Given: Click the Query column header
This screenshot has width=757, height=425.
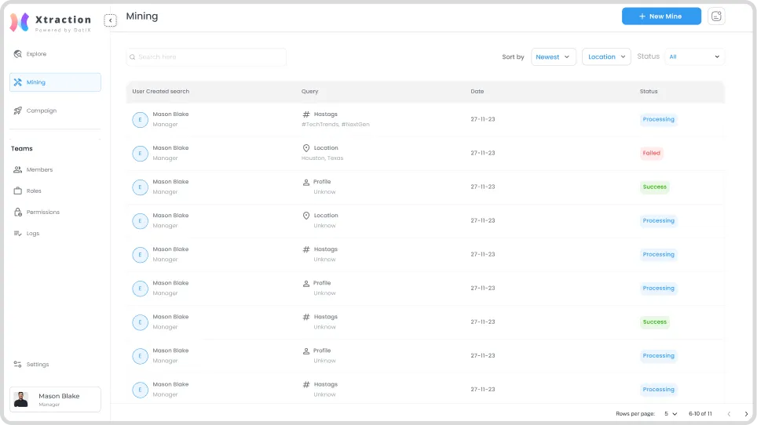Looking at the screenshot, I should (310, 92).
